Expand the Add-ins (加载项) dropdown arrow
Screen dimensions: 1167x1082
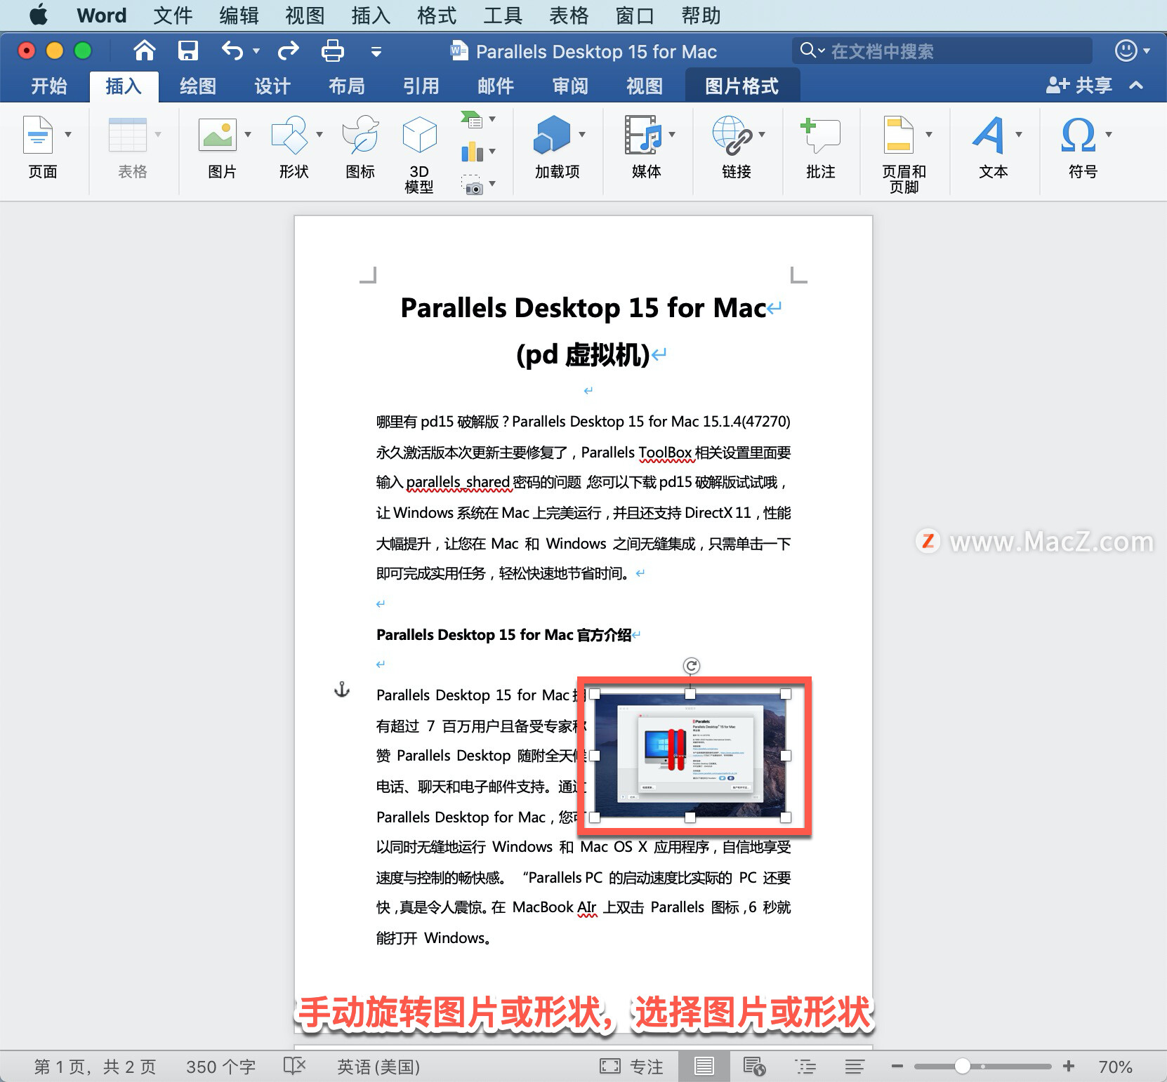point(582,134)
